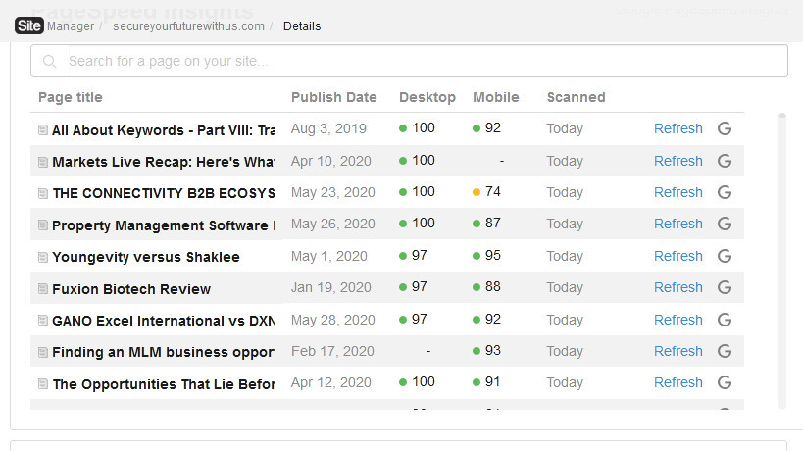The image size is (803, 451).
Task: Sort by Desktop column header
Action: (427, 97)
